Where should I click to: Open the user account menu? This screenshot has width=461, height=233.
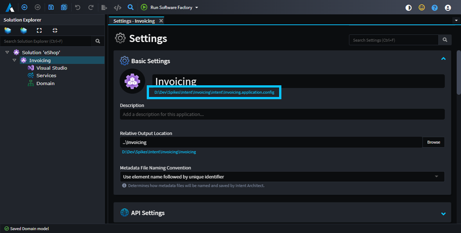point(448,8)
